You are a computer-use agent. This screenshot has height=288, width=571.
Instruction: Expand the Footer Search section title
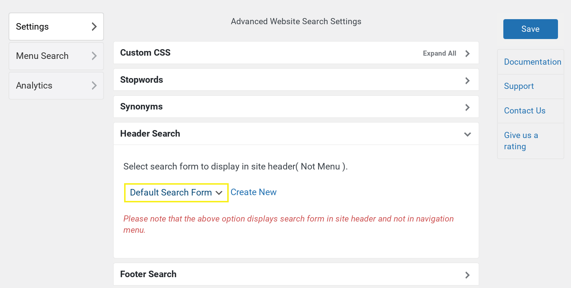point(148,274)
